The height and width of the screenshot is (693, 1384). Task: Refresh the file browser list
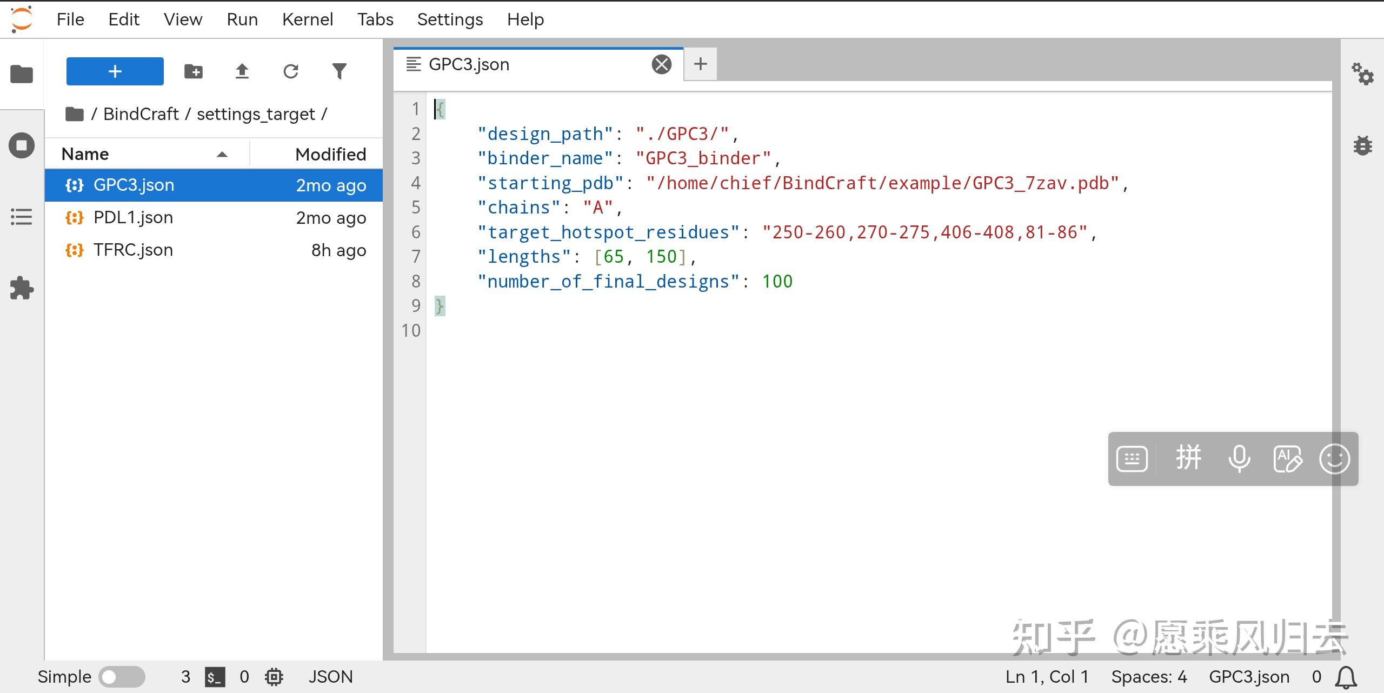click(291, 71)
